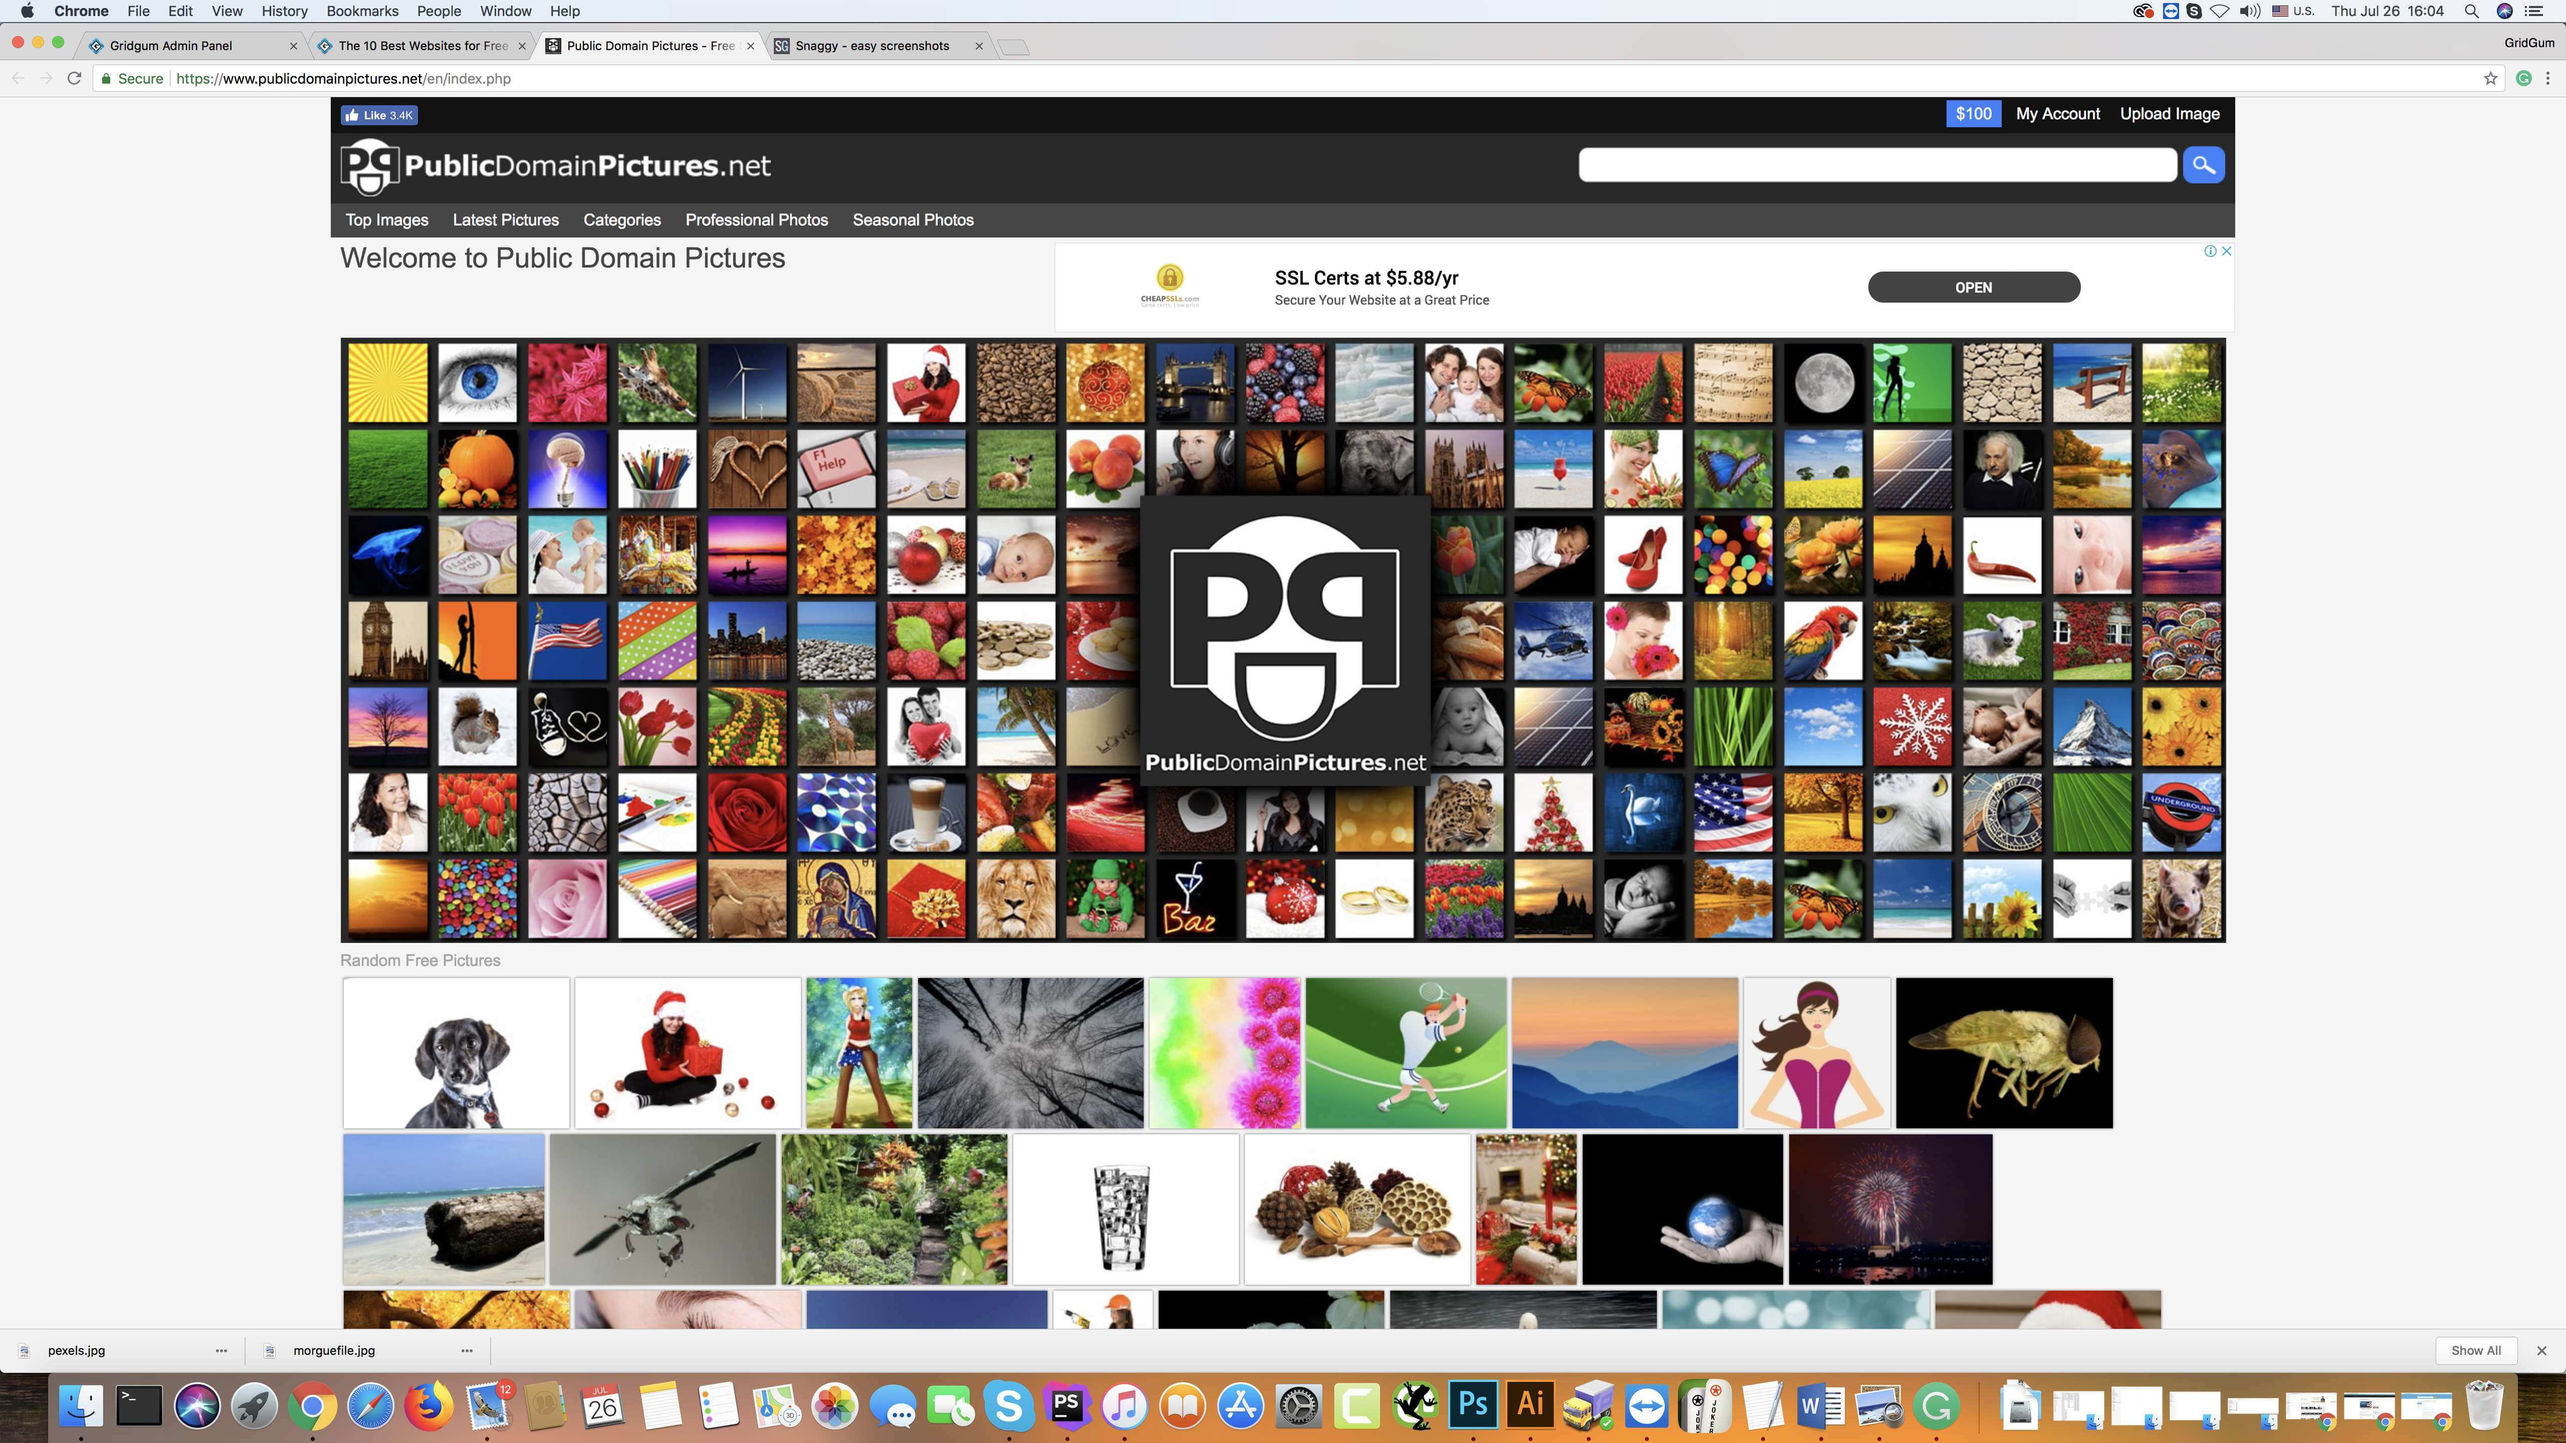This screenshot has width=2566, height=1443.
Task: Open Trash in the Dock
Action: click(x=2483, y=1406)
